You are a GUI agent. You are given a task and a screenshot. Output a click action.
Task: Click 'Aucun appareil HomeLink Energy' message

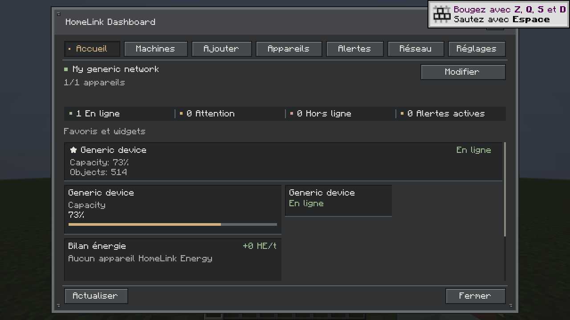(x=140, y=259)
